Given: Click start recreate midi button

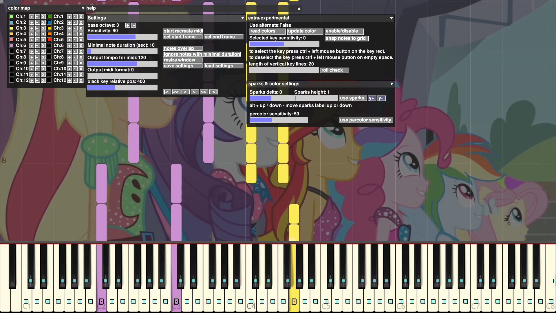Looking at the screenshot, I should [183, 31].
